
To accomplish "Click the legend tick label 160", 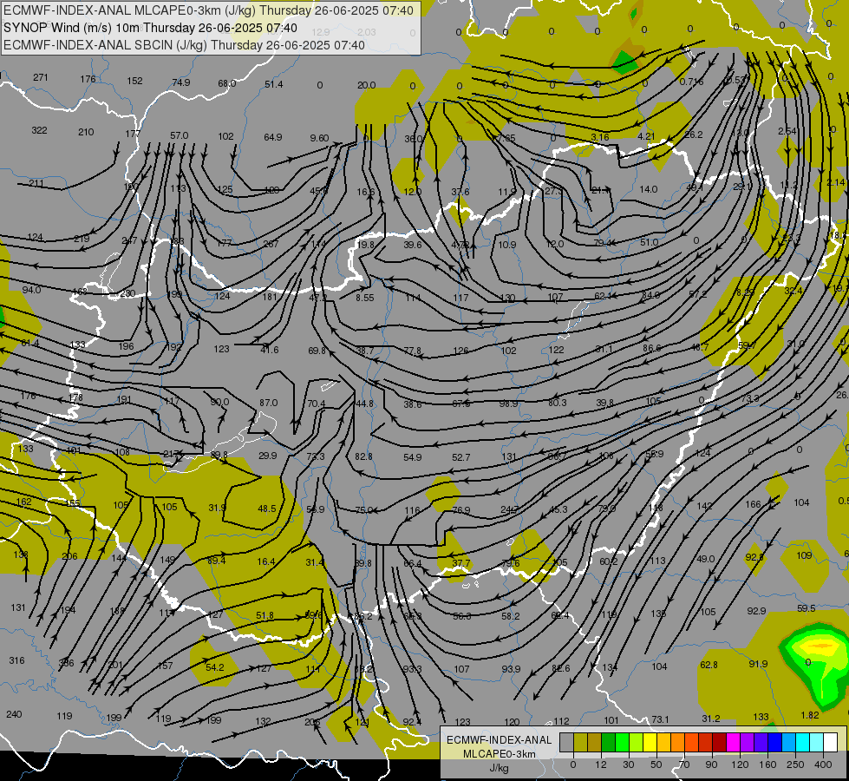I will tap(767, 765).
